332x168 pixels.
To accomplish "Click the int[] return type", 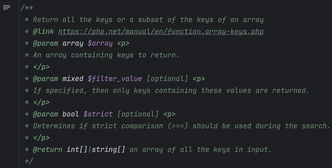I will point(77,149).
